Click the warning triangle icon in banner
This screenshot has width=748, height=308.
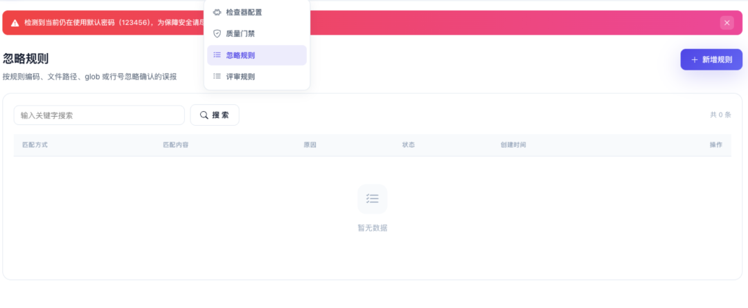click(15, 23)
